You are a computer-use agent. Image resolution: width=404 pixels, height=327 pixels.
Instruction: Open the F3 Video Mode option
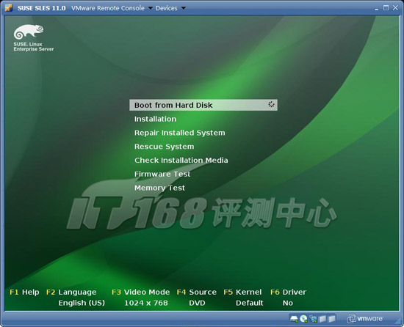click(141, 293)
